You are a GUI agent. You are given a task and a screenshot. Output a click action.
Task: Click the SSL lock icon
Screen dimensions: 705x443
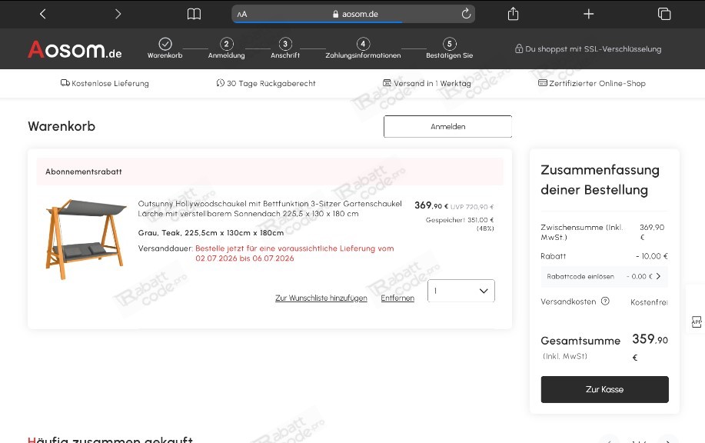[519, 48]
